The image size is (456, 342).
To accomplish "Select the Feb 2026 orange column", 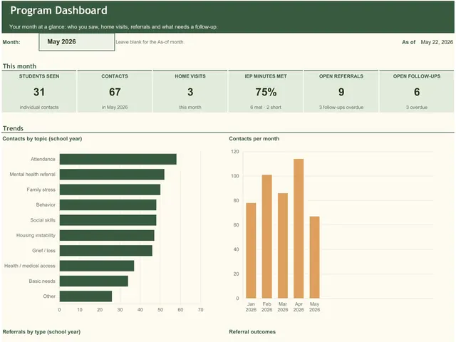I will 267,237.
